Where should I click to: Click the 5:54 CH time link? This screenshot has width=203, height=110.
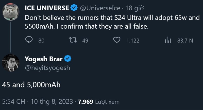point(13,102)
